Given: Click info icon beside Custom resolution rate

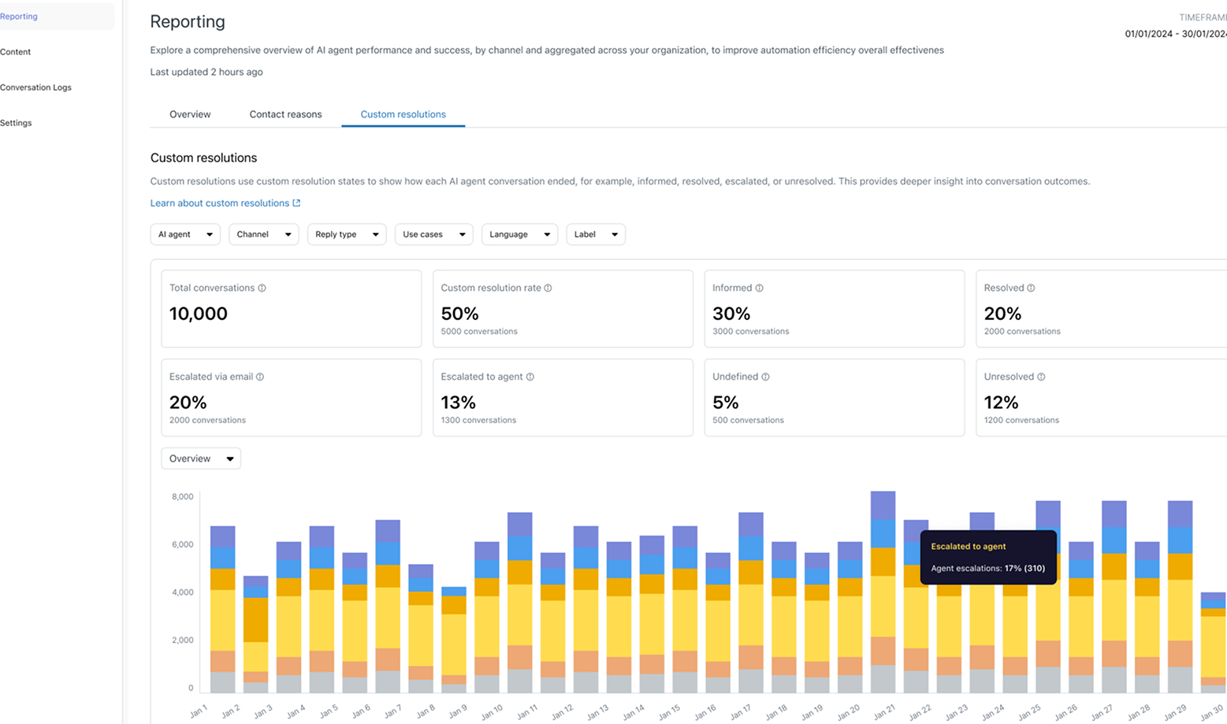Looking at the screenshot, I should (548, 288).
